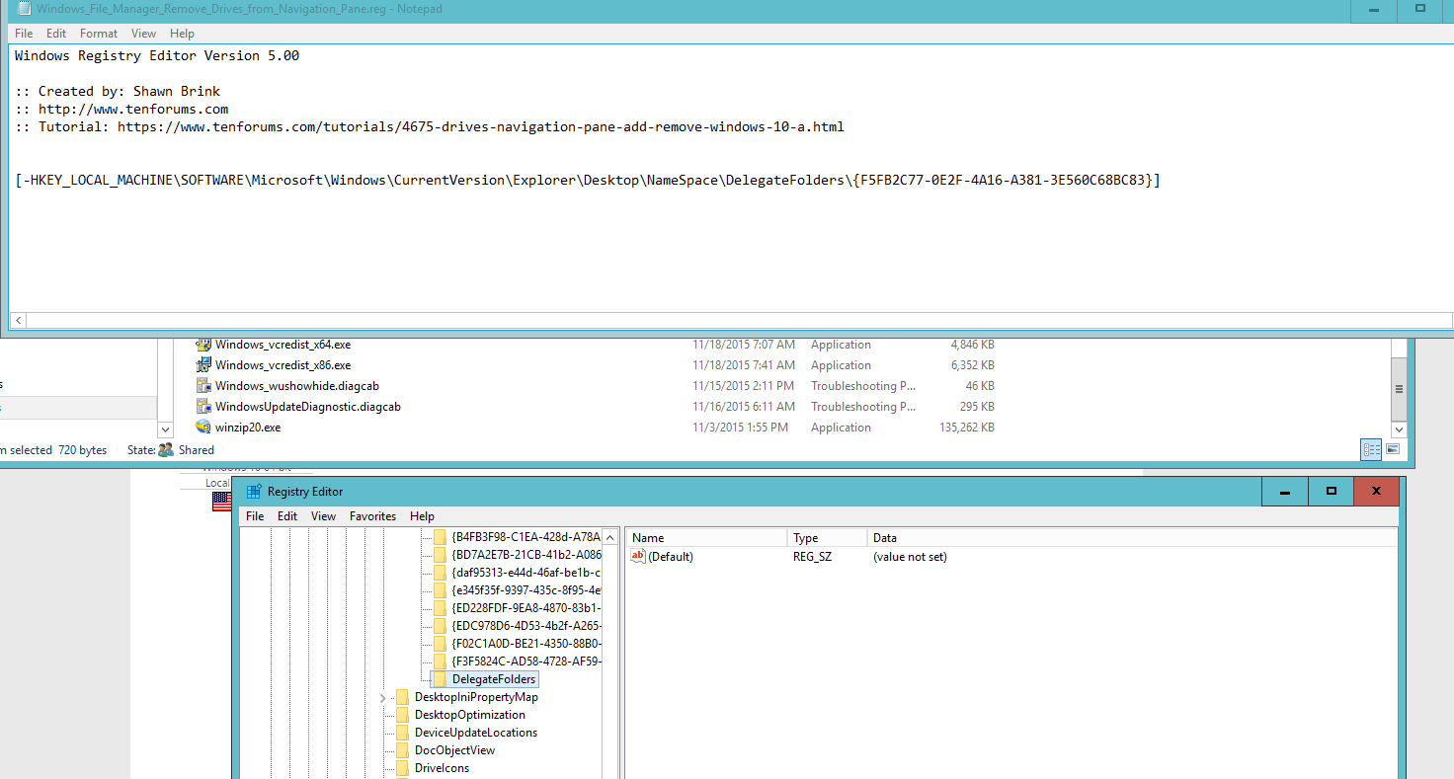Image resolution: width=1454 pixels, height=779 pixels.
Task: Open Notepad Edit menu
Action: pyautogui.click(x=56, y=34)
